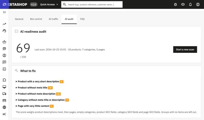Image resolution: width=204 pixels, height=120 pixels.
Task: Open the FAQ tab
Action: [82, 19]
